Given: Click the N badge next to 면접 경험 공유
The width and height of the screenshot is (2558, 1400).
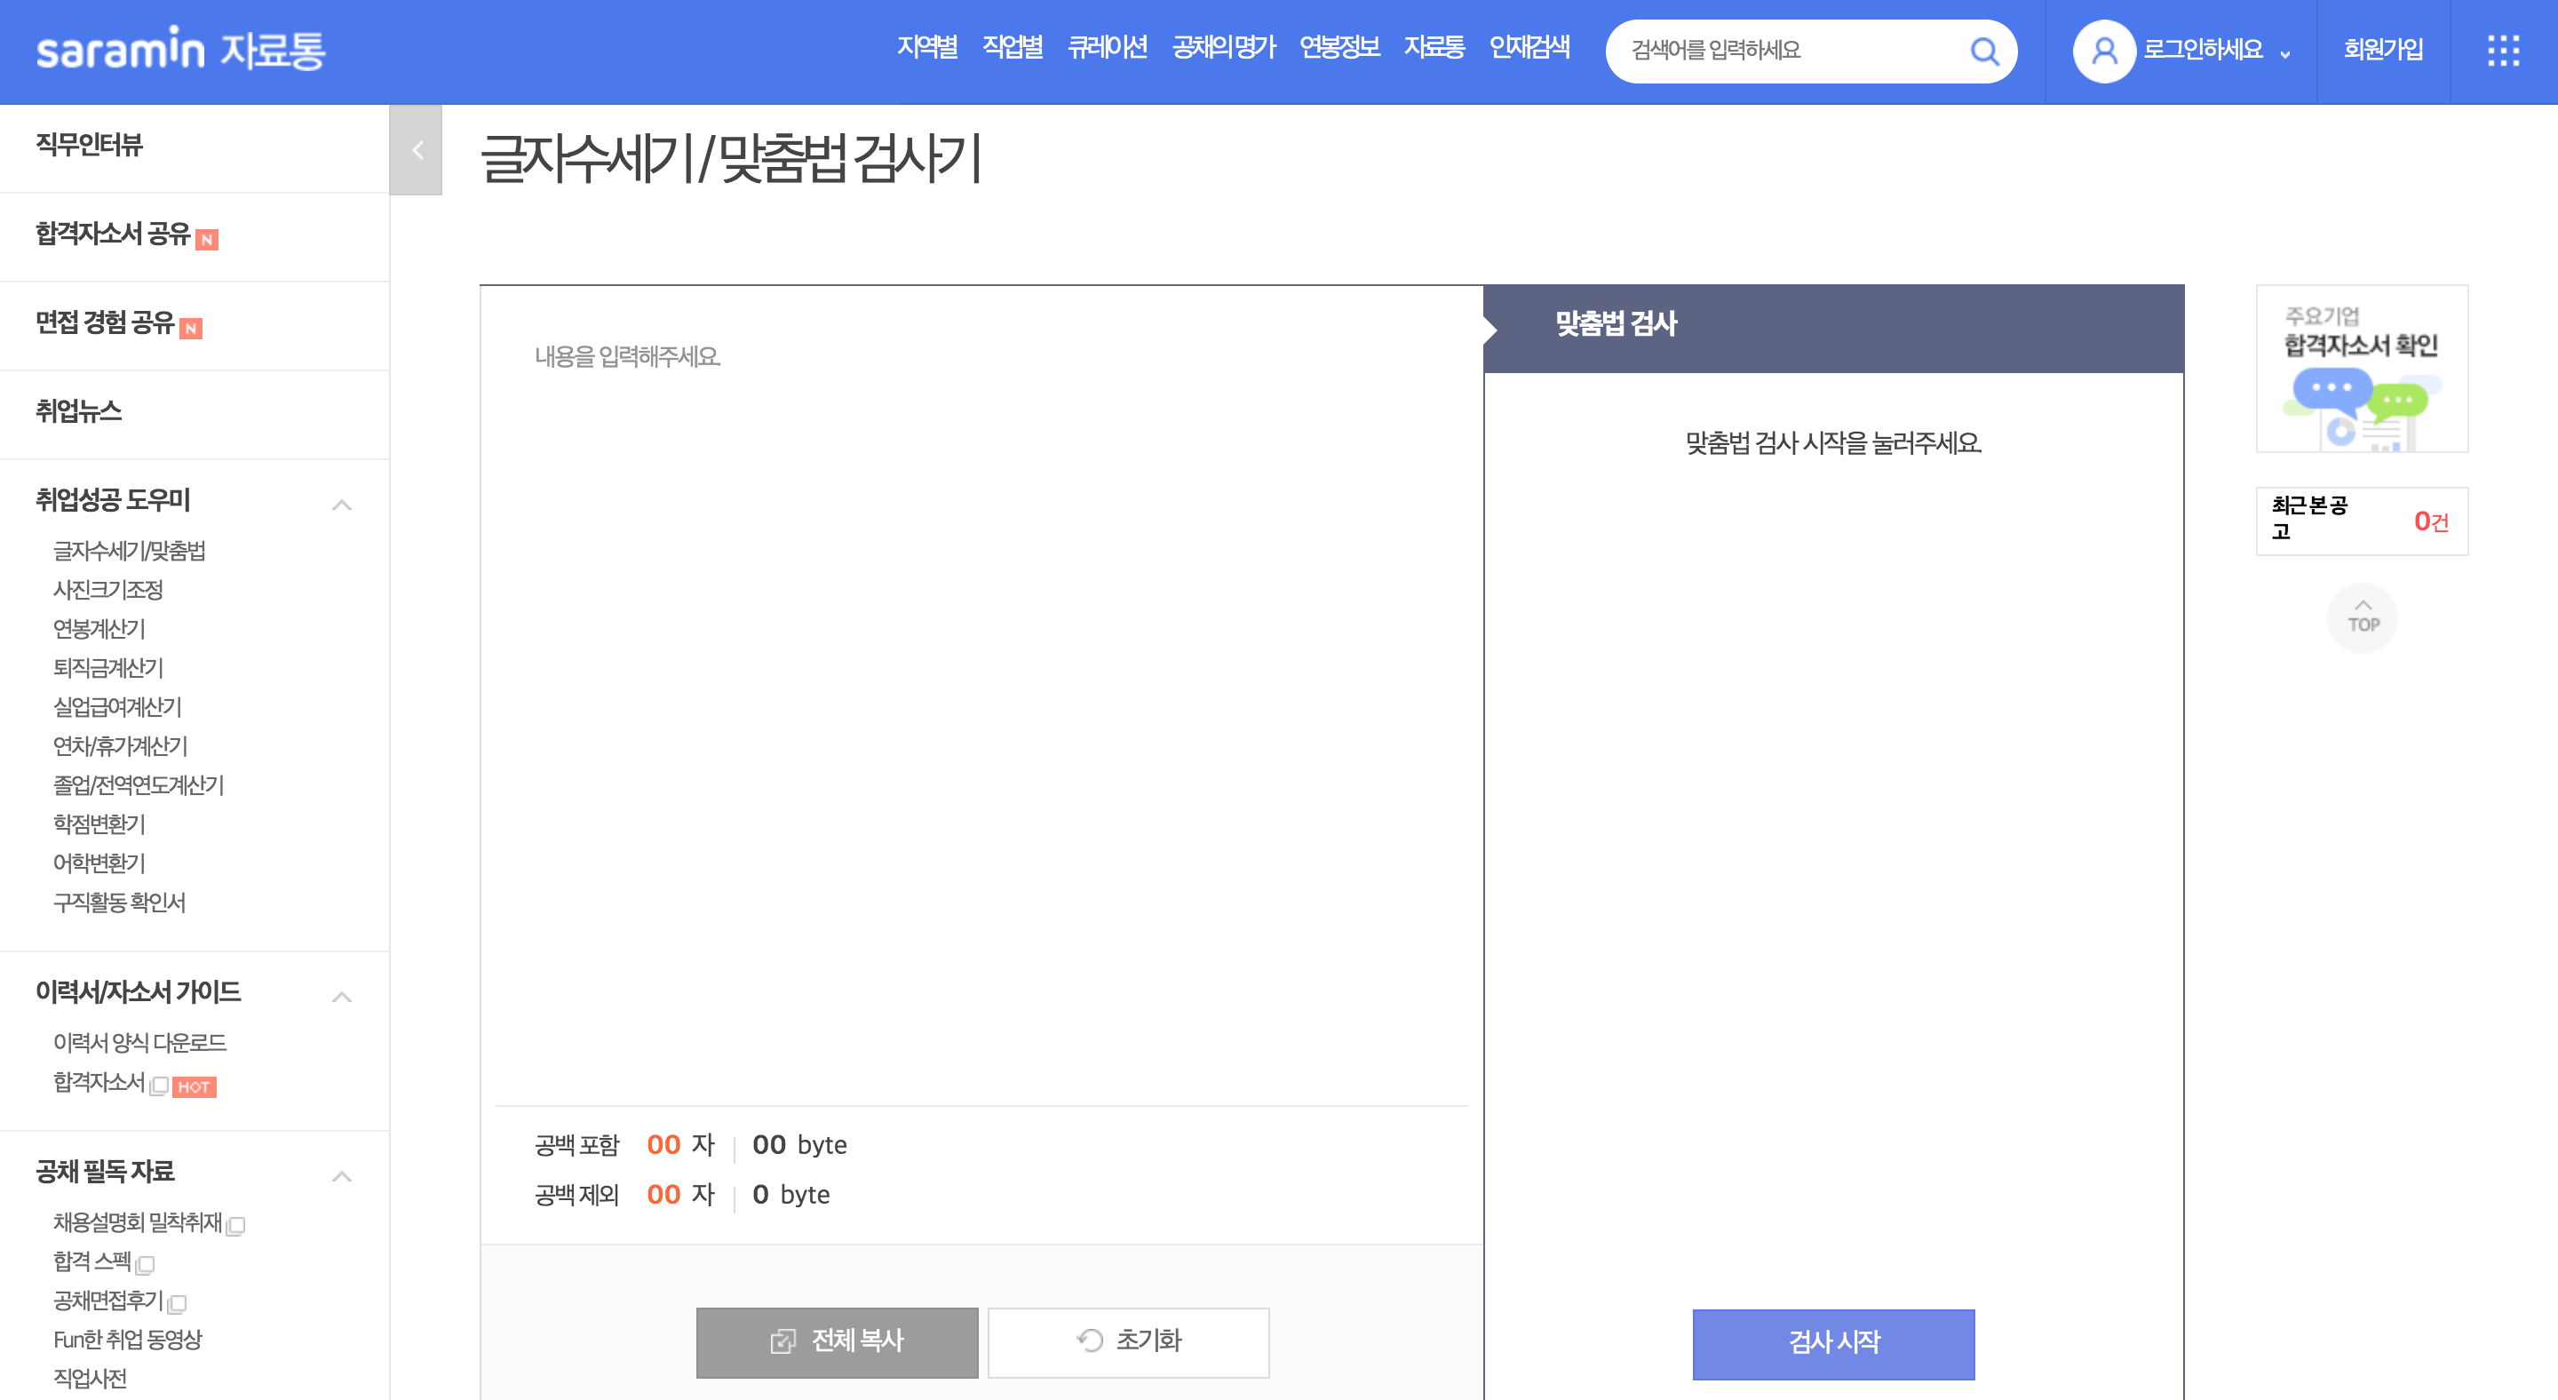Looking at the screenshot, I should (x=191, y=329).
